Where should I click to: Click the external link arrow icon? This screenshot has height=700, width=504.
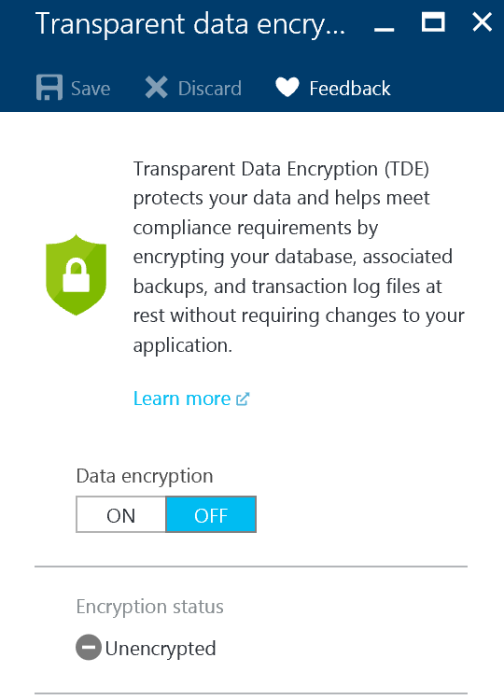coord(243,399)
